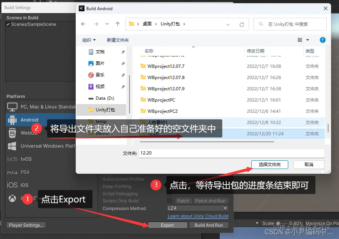The image size is (339, 239).
Task: Select the WBprojectPC2 folder
Action: (162, 111)
